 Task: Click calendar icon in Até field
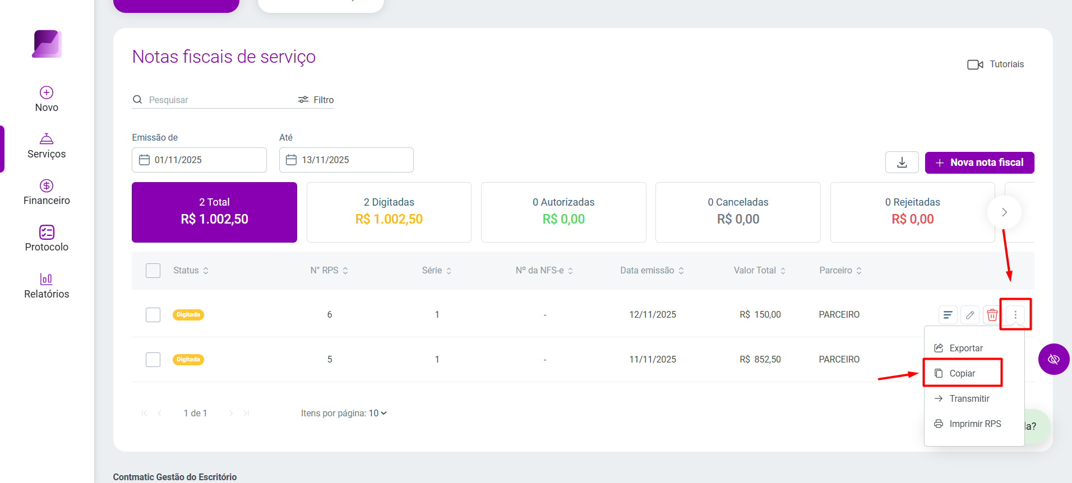[x=291, y=160]
